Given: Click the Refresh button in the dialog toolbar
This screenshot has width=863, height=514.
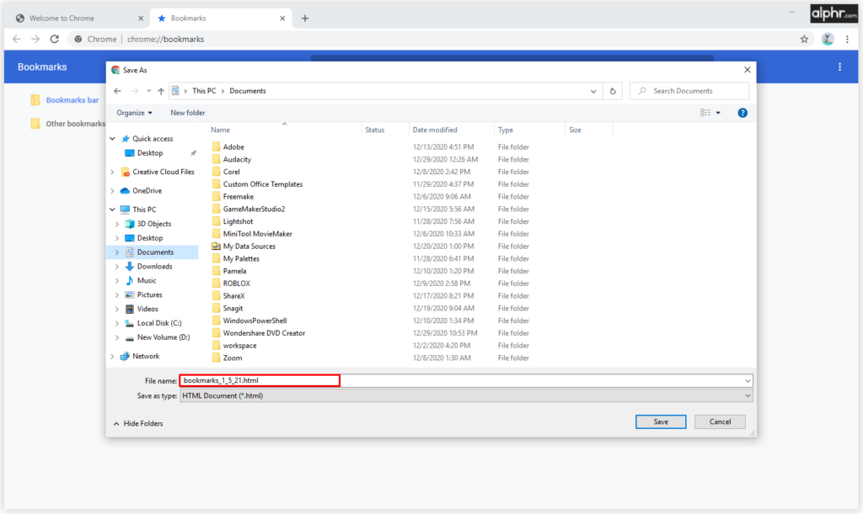Looking at the screenshot, I should [612, 91].
